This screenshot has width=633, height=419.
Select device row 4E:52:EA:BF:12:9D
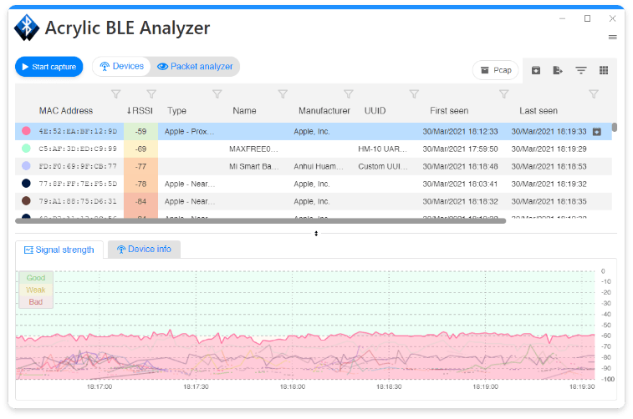(314, 131)
